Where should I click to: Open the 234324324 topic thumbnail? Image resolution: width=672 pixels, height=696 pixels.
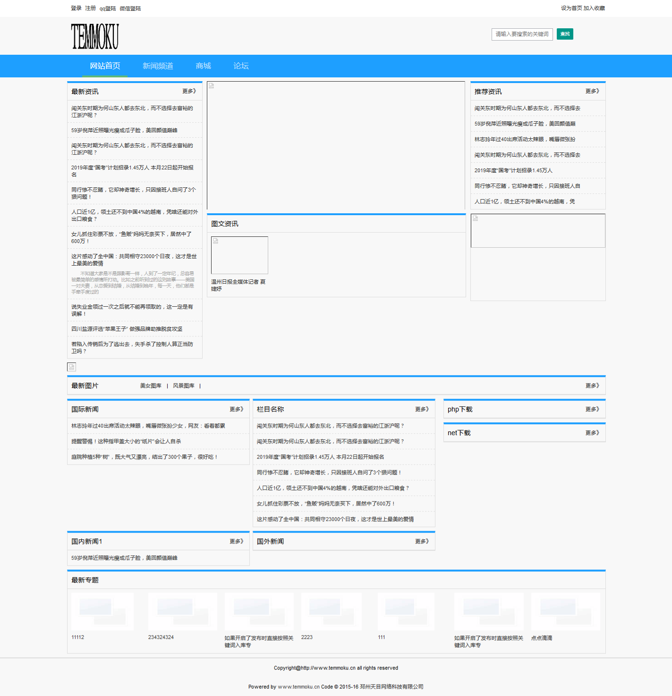tap(182, 611)
